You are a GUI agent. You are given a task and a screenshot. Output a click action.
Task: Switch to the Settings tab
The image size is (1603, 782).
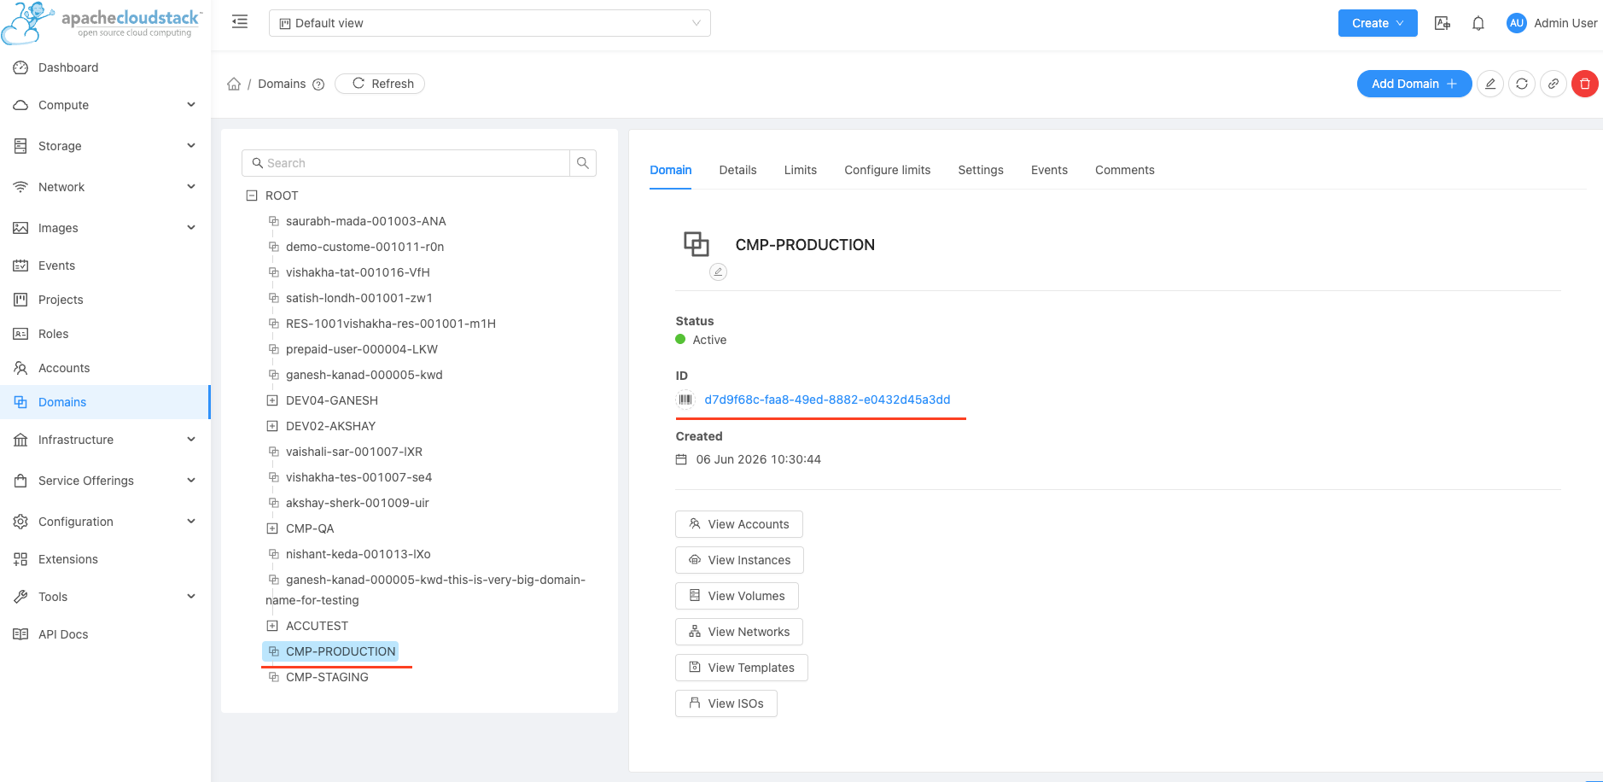(981, 170)
